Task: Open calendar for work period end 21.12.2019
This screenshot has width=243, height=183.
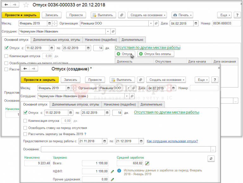Action: 141,141
